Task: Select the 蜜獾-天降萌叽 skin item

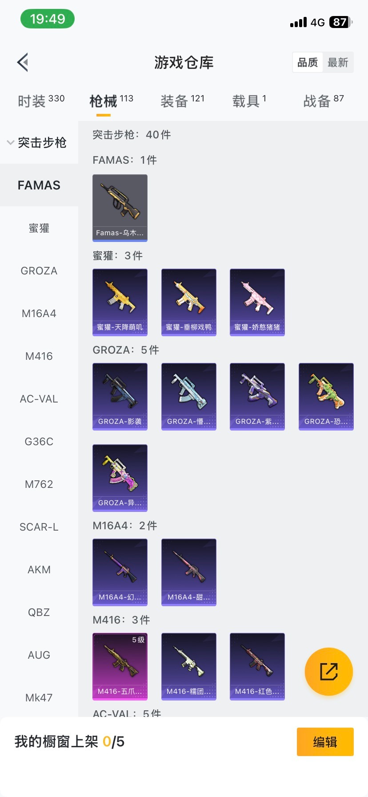Action: point(120,302)
